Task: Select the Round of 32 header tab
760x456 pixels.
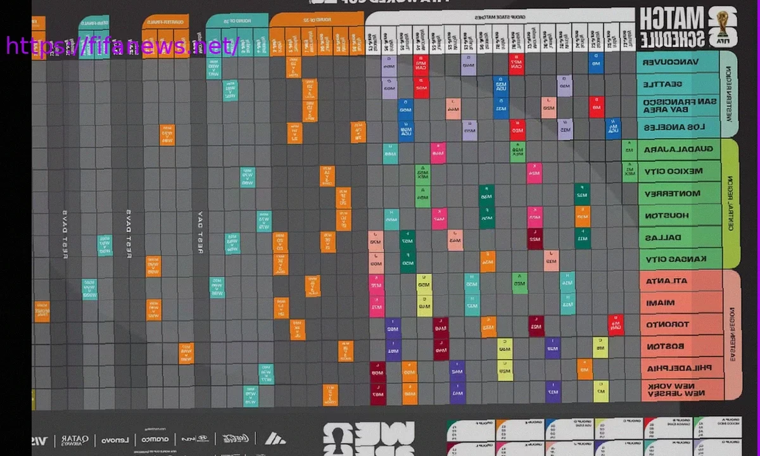Action: [x=317, y=22]
